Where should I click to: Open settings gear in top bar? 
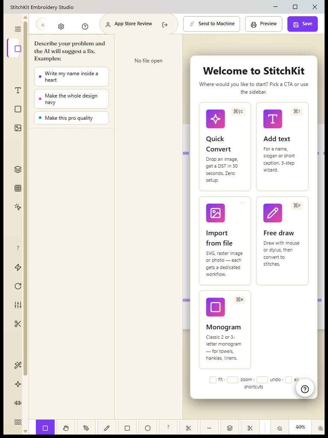pos(61,27)
